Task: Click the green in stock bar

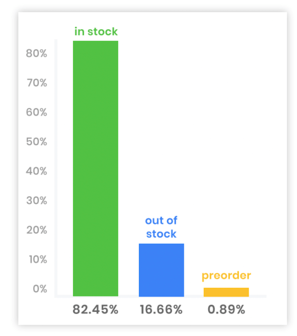Action: (96, 168)
